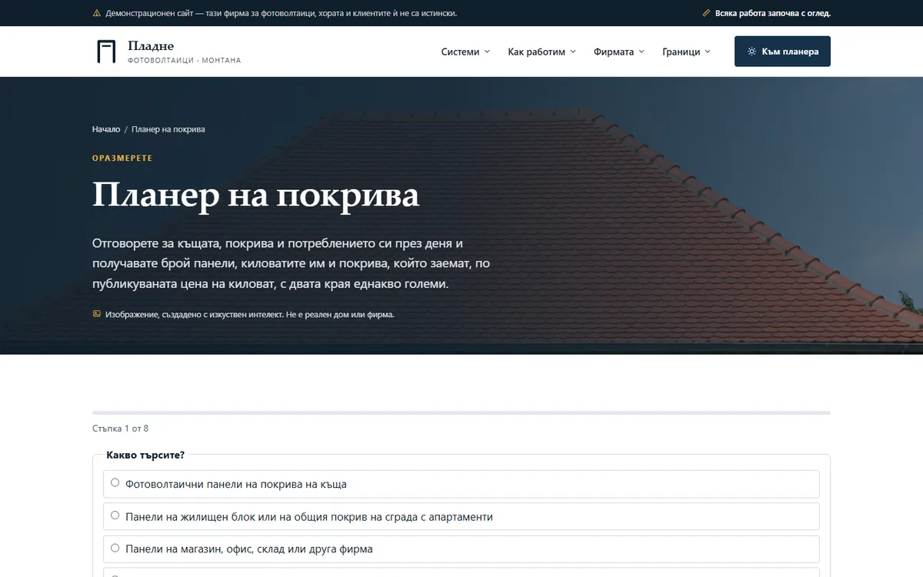Click 'Всяка работа започва с оглед' link
This screenshot has height=577, width=923.
click(x=773, y=13)
